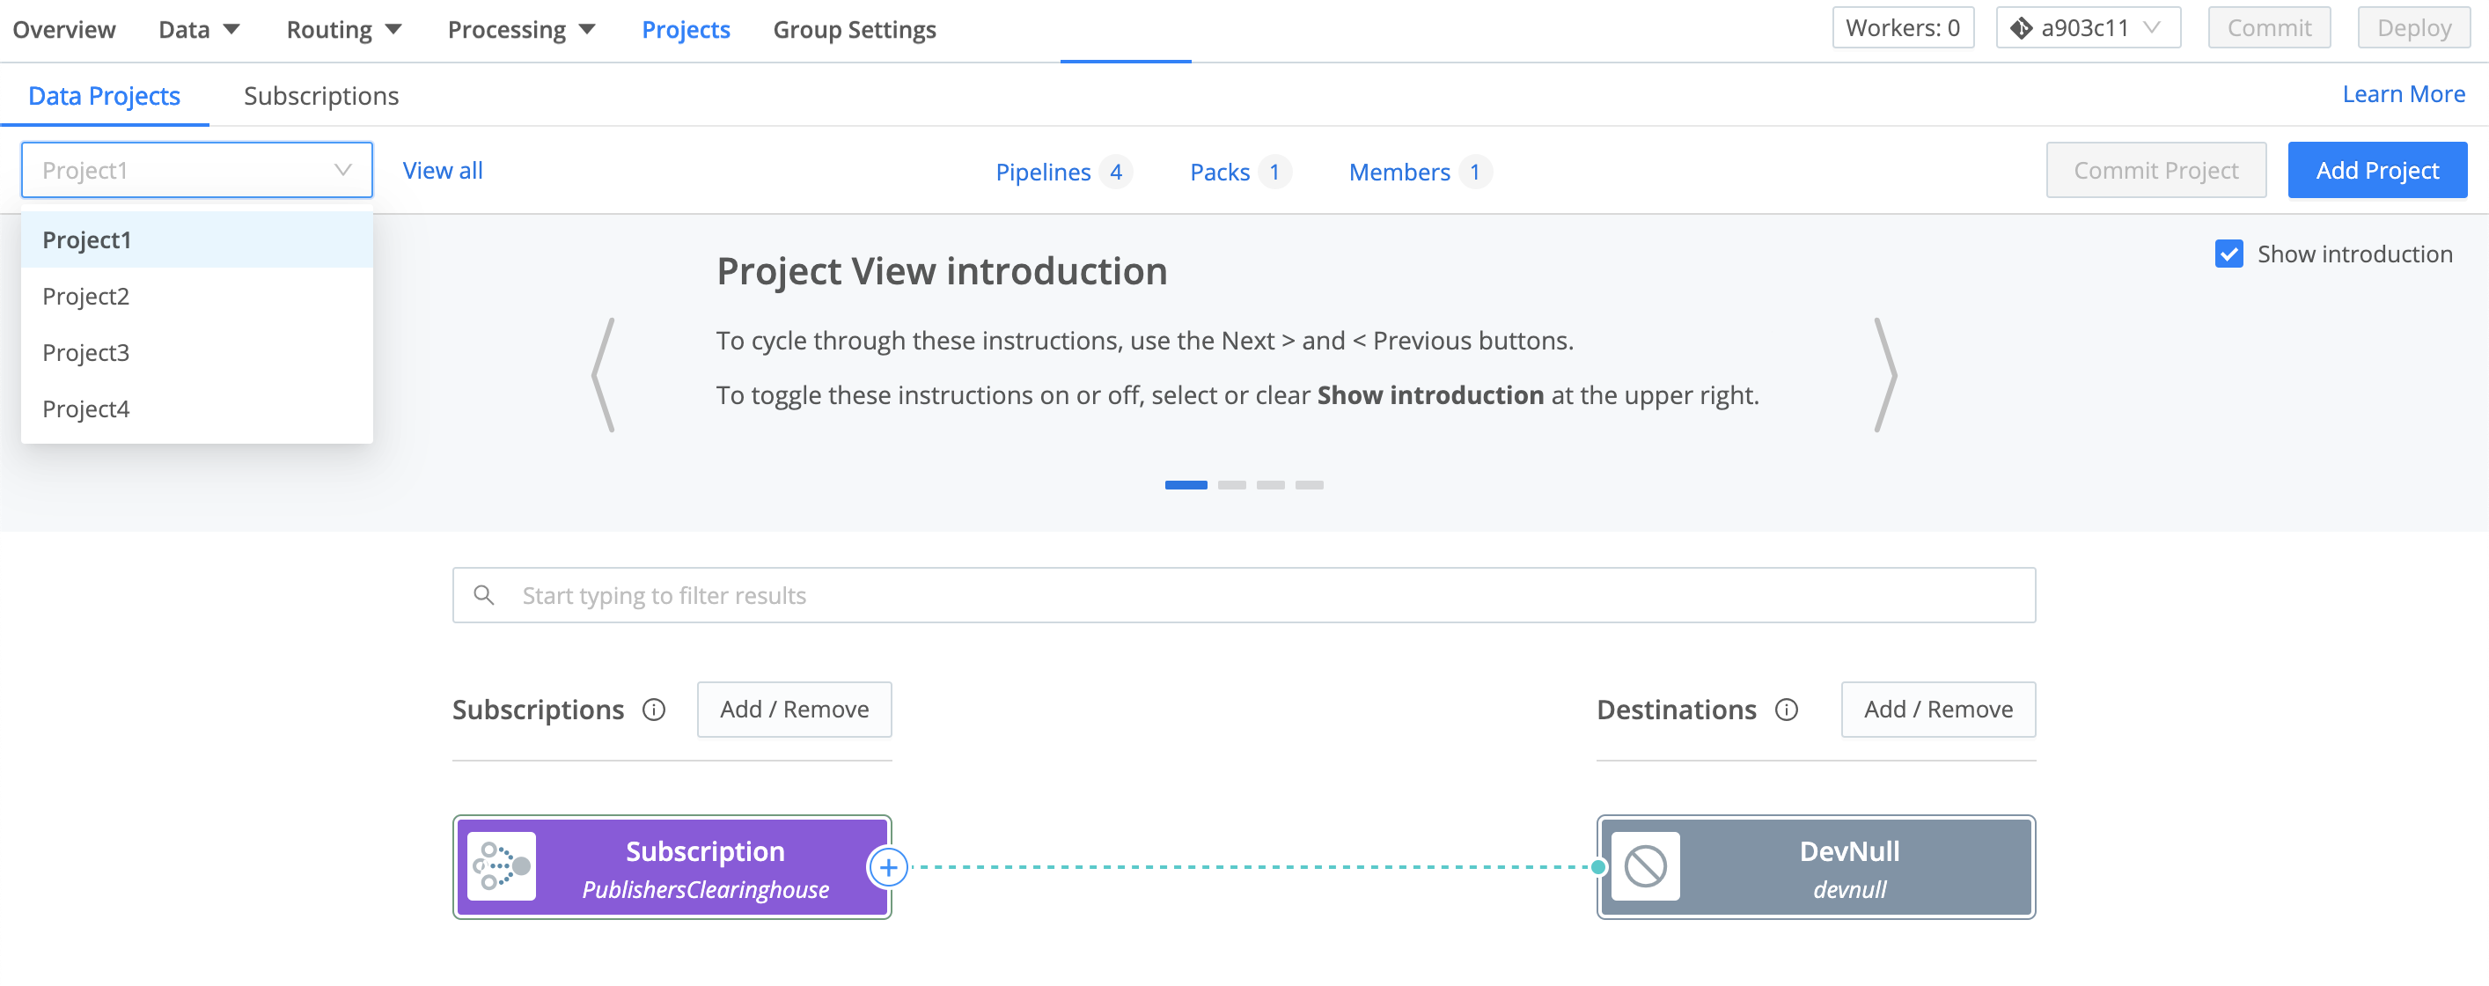Image resolution: width=2489 pixels, height=986 pixels.
Task: Click the DevNull prohibited-sign icon
Action: click(1646, 866)
